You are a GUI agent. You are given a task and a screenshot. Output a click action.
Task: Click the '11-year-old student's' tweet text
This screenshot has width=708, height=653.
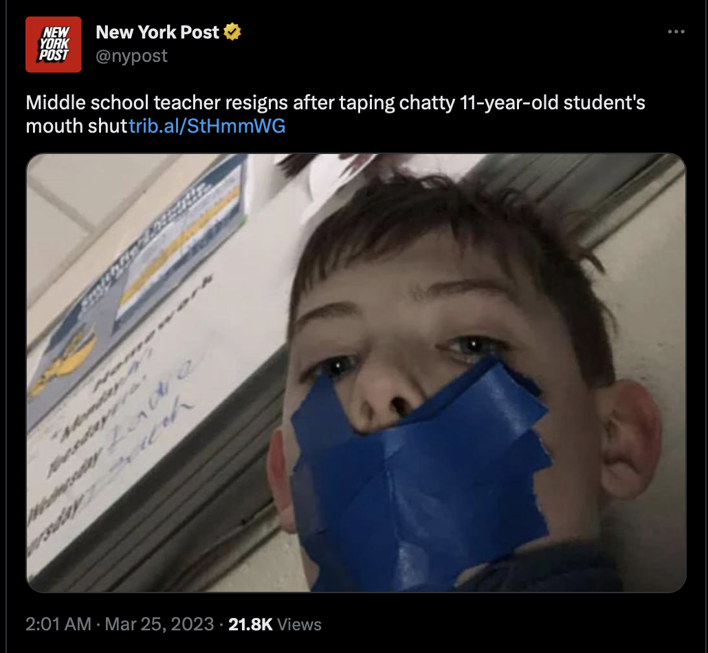[x=552, y=102]
